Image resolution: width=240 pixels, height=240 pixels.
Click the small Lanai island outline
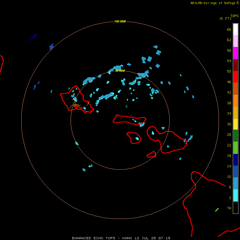(134, 138)
